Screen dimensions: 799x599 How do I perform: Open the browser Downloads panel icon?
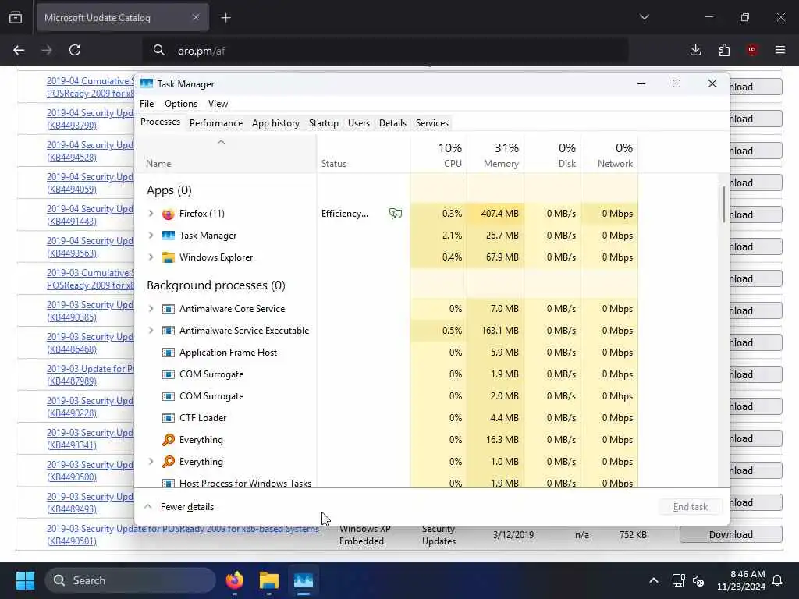[x=695, y=50]
